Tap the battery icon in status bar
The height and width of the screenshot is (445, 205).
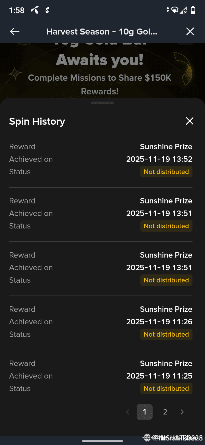coord(193,10)
